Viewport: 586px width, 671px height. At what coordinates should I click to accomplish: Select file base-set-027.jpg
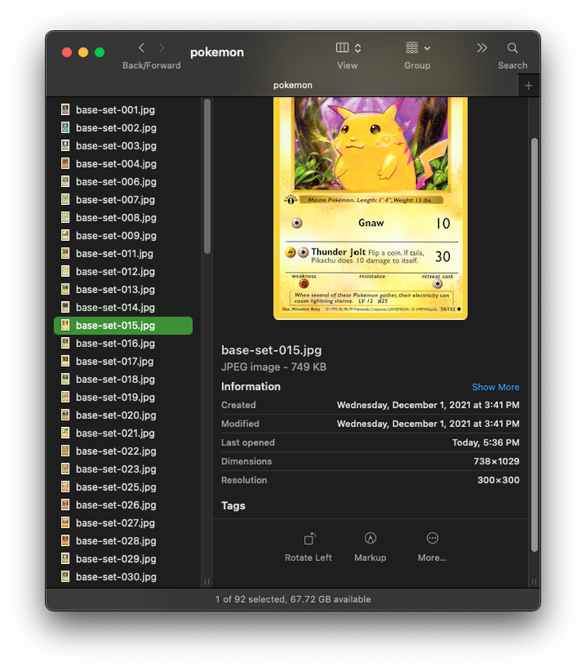[123, 523]
